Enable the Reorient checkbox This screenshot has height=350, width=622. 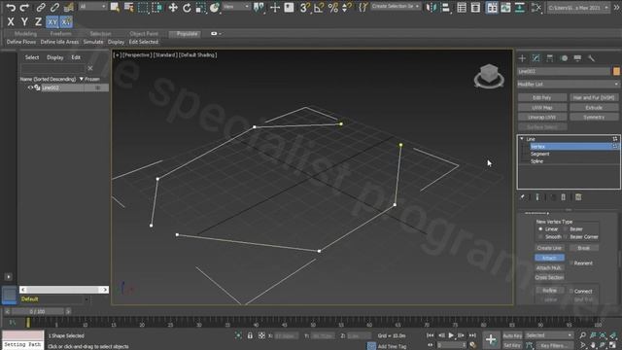571,263
